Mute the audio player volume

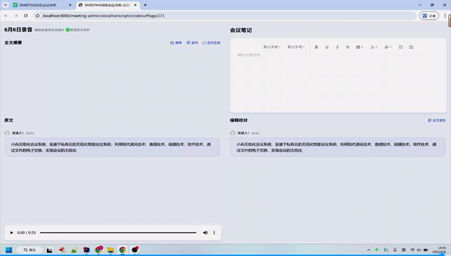(x=205, y=233)
